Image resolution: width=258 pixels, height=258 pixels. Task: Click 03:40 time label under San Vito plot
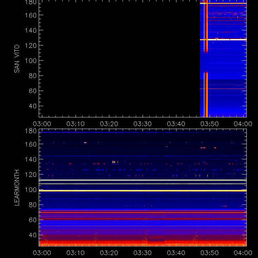pyautogui.click(x=176, y=124)
